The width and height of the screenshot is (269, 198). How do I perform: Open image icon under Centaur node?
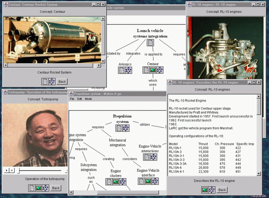click(x=153, y=70)
